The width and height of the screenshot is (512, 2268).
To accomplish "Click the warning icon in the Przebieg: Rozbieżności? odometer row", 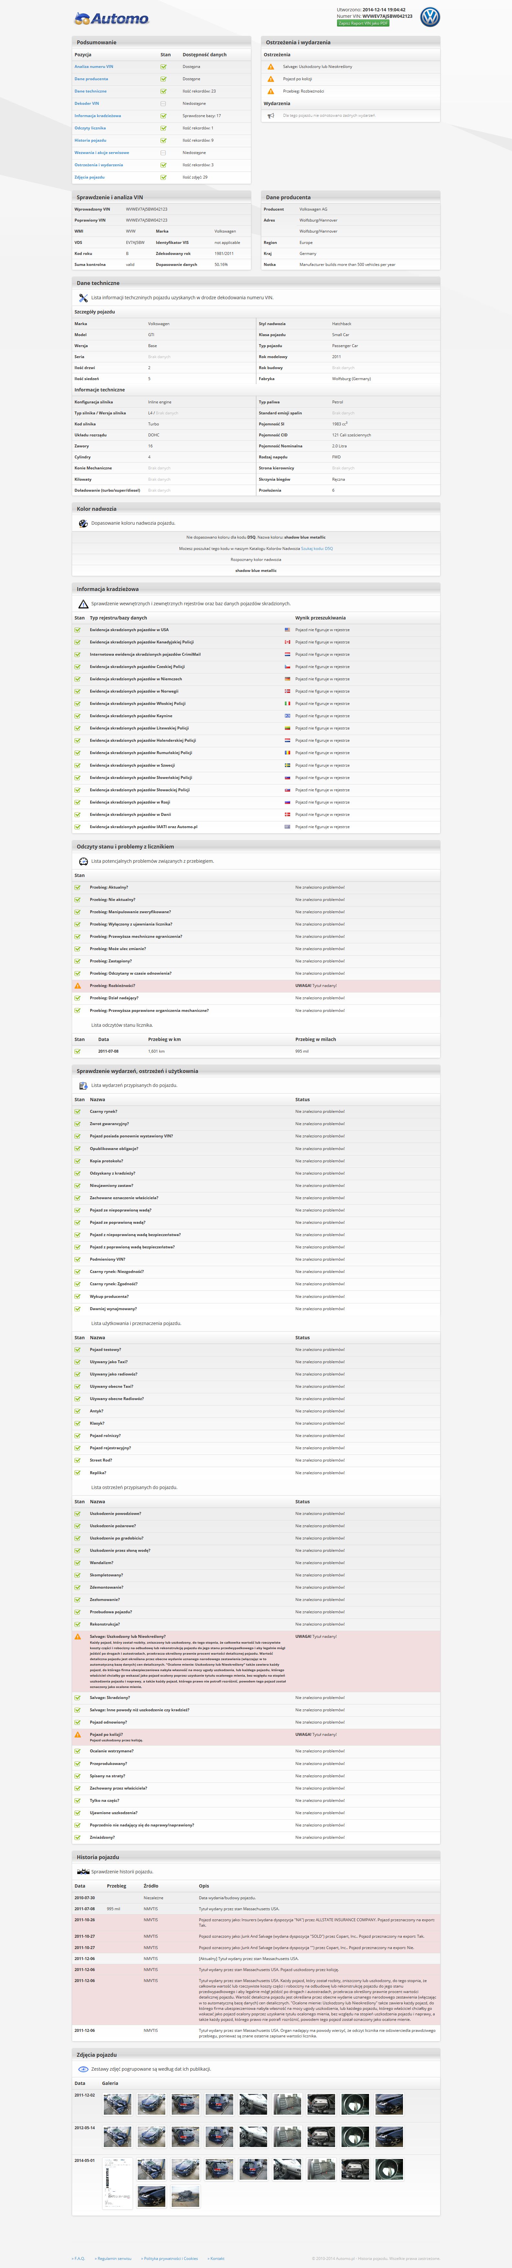I will pyautogui.click(x=77, y=985).
